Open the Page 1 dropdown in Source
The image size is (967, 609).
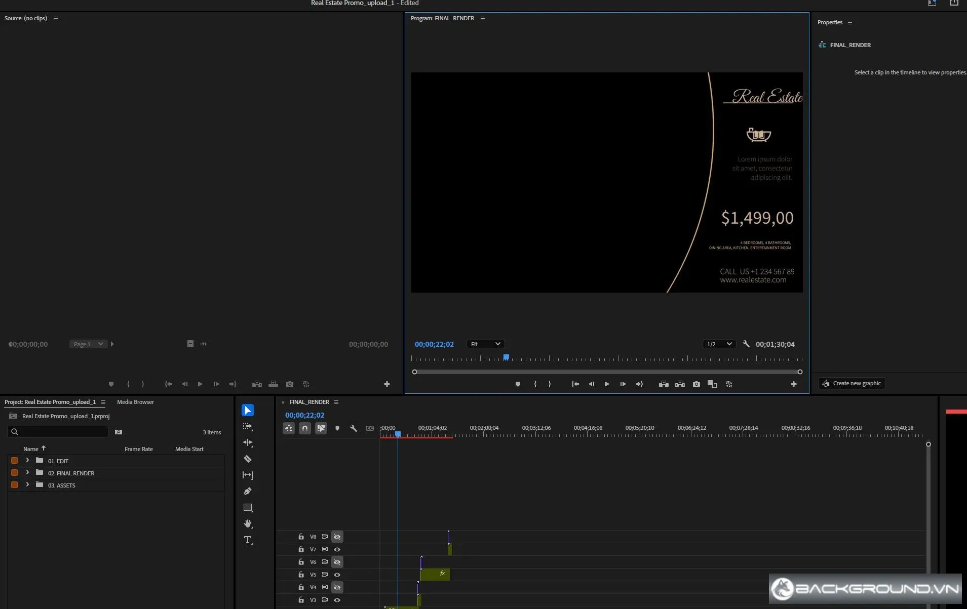(88, 344)
